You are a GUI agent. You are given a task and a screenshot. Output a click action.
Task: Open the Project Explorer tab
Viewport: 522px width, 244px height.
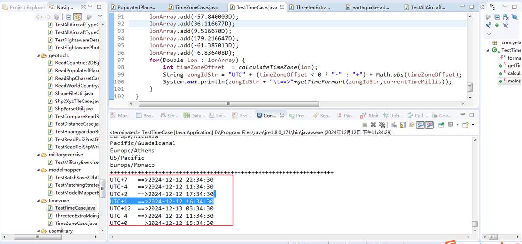24,7
